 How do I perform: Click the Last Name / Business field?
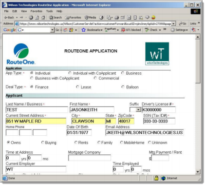37,110
